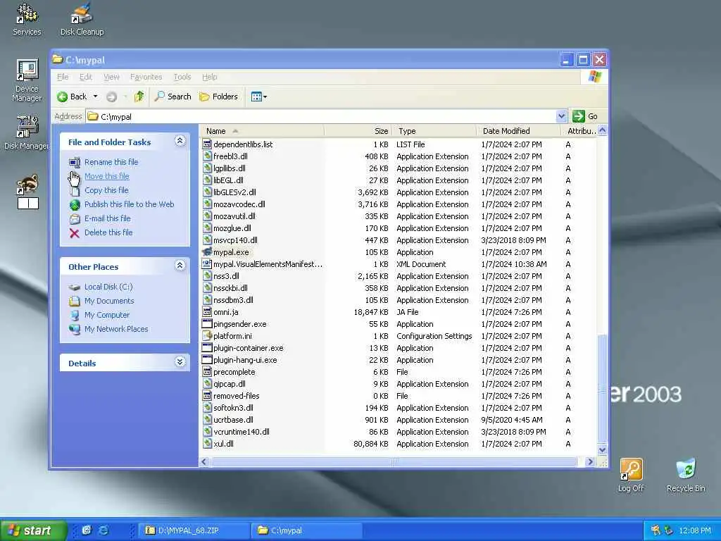Select the mozavcodec.dll file icon
721x541 pixels.
207,204
